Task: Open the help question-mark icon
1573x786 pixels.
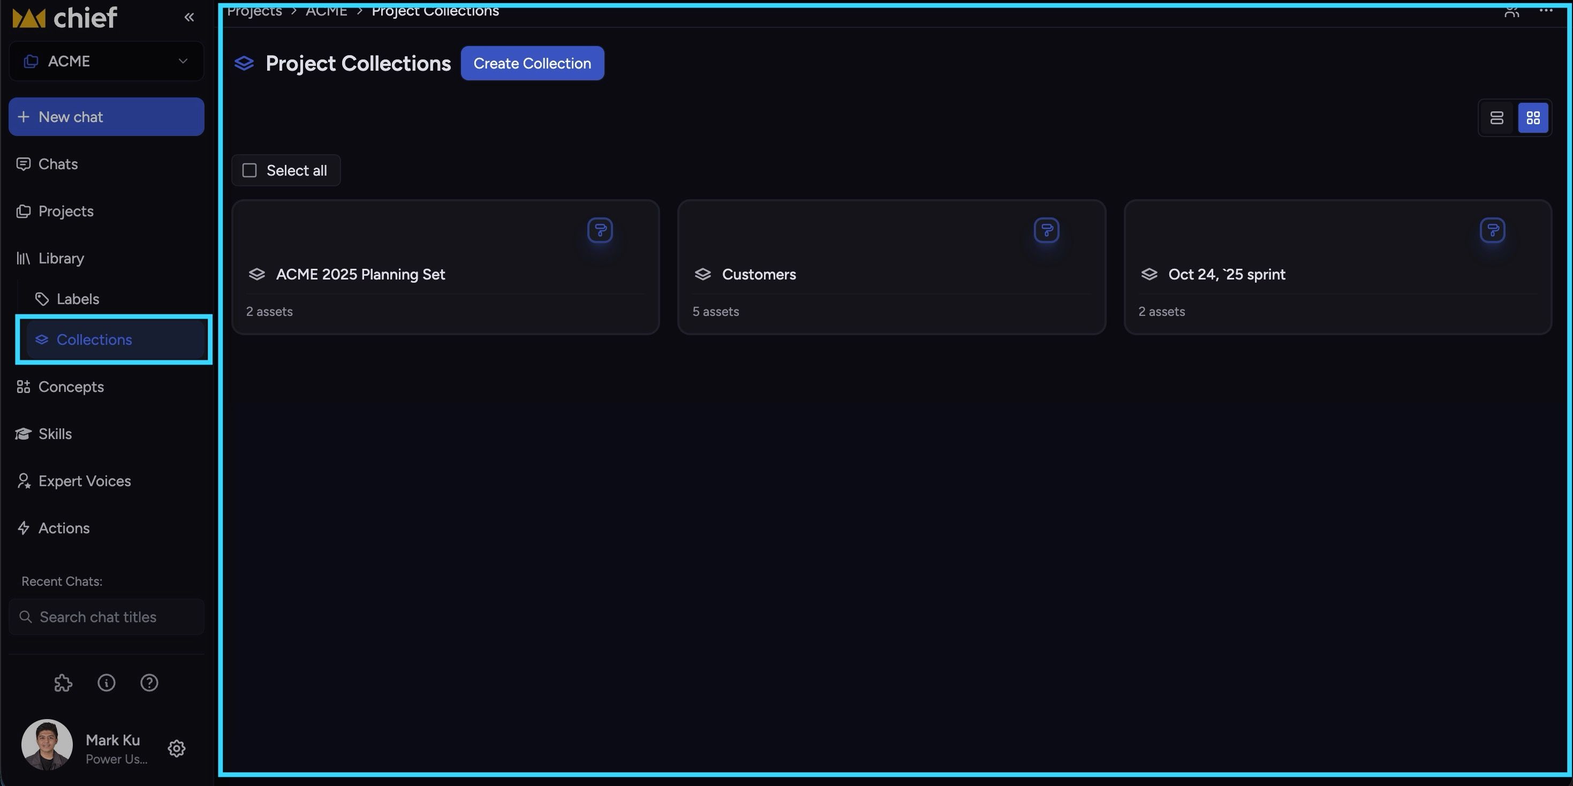Action: [149, 682]
